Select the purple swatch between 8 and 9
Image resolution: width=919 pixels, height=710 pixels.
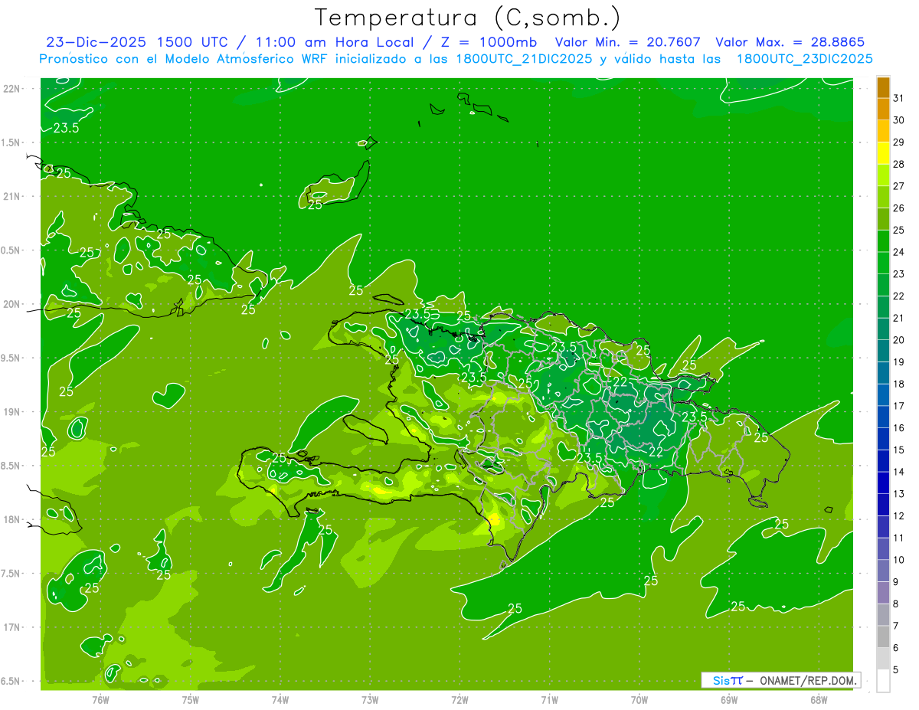(883, 593)
